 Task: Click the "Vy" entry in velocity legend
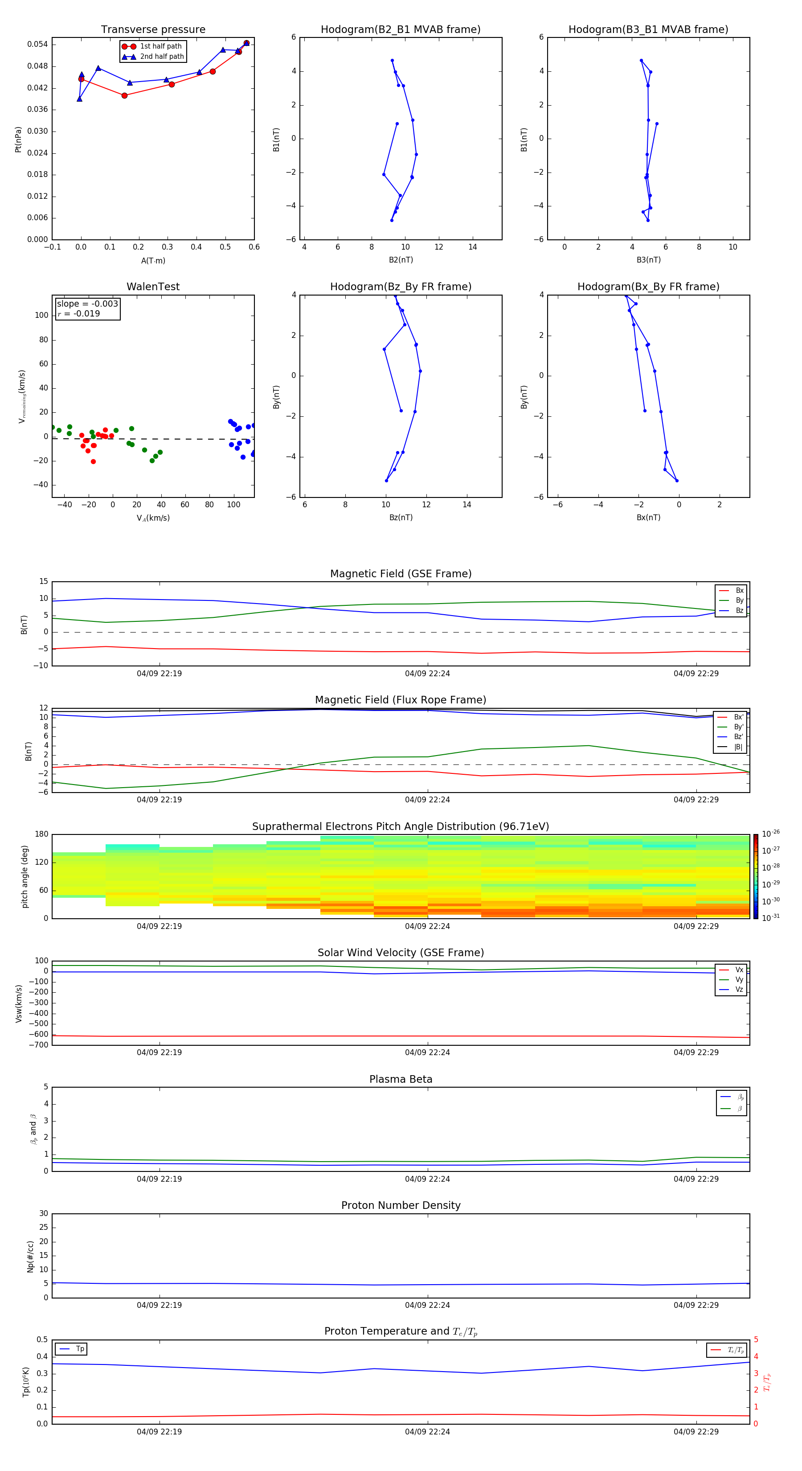tap(732, 979)
